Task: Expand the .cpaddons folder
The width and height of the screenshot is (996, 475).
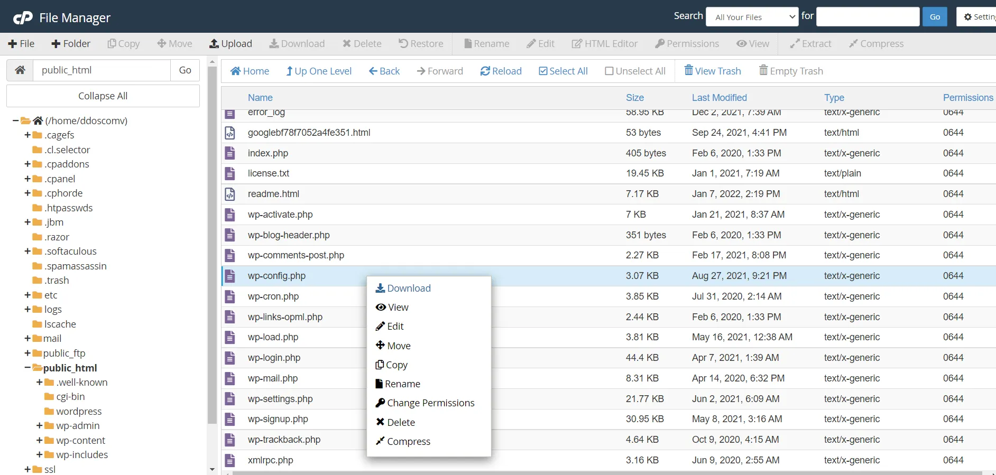Action: pyautogui.click(x=27, y=164)
